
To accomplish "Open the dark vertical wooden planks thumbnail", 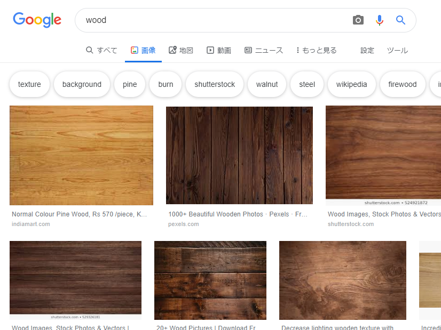I will pyautogui.click(x=239, y=155).
